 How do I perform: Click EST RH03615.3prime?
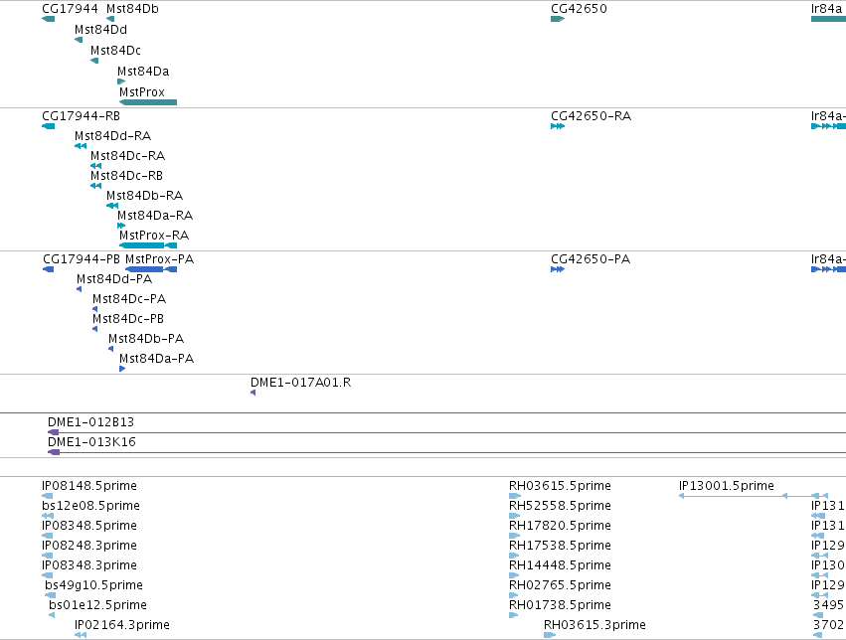(594, 626)
